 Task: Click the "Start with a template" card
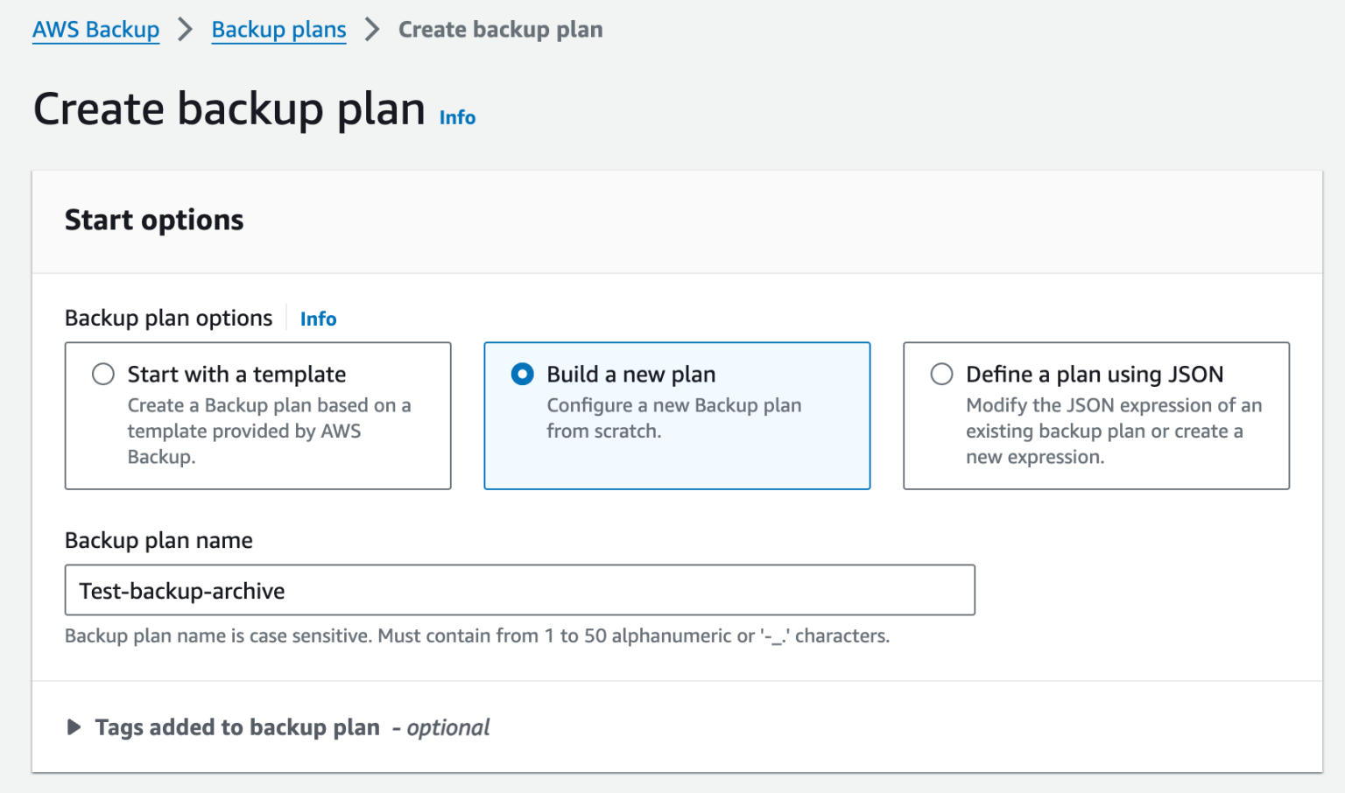point(257,416)
